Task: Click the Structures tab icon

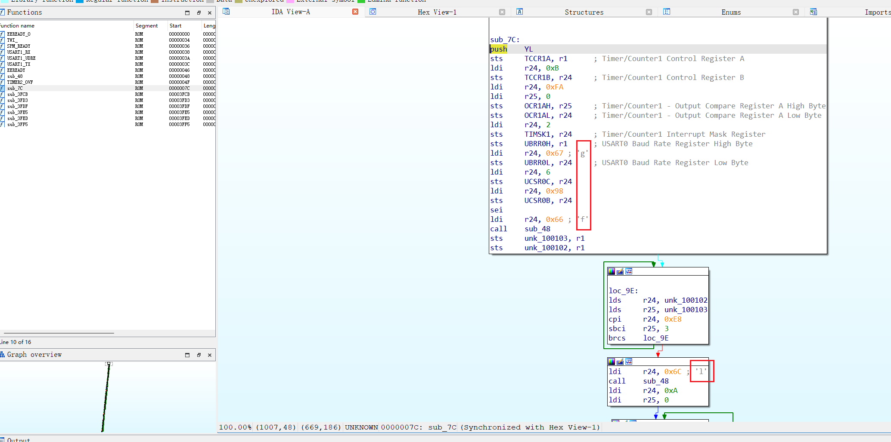Action: coord(520,12)
